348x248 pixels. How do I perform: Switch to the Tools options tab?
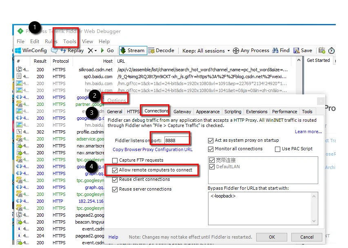point(307,112)
